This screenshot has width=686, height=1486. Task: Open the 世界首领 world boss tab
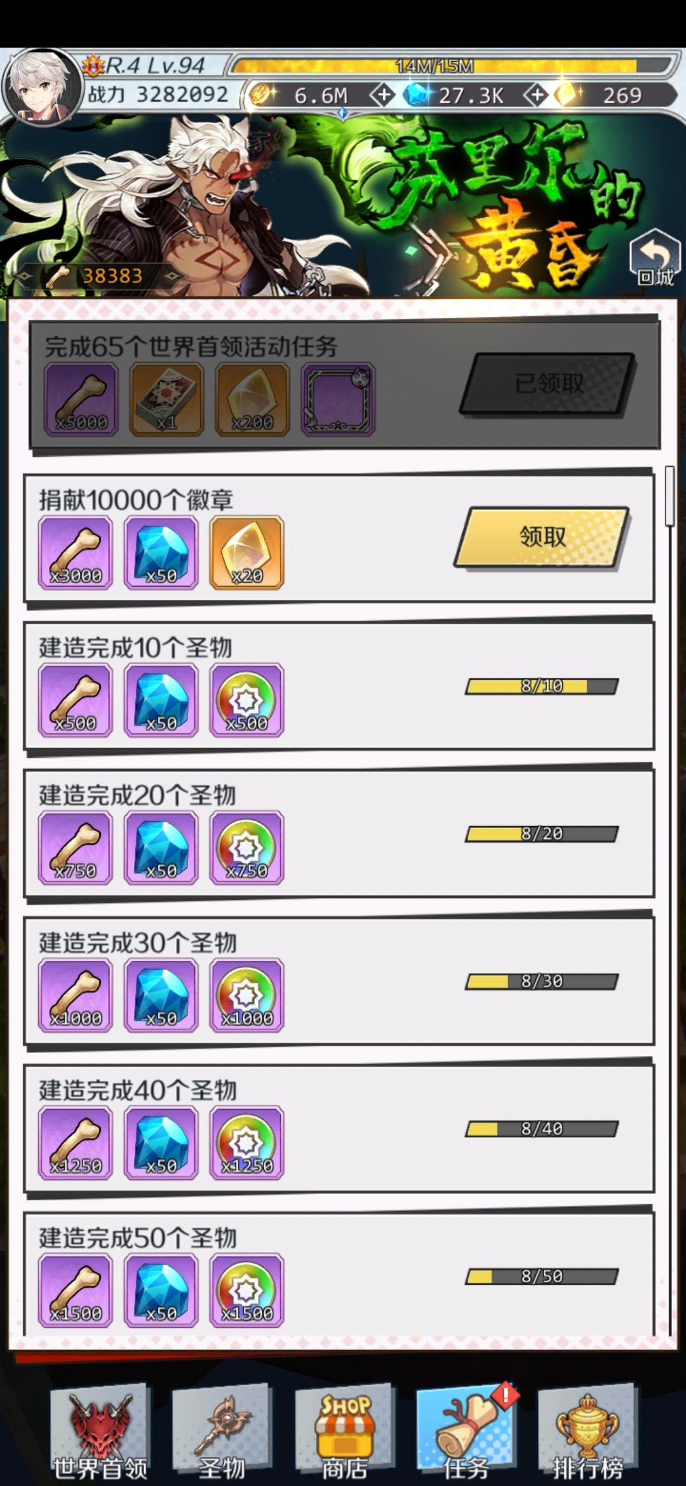click(x=100, y=1433)
